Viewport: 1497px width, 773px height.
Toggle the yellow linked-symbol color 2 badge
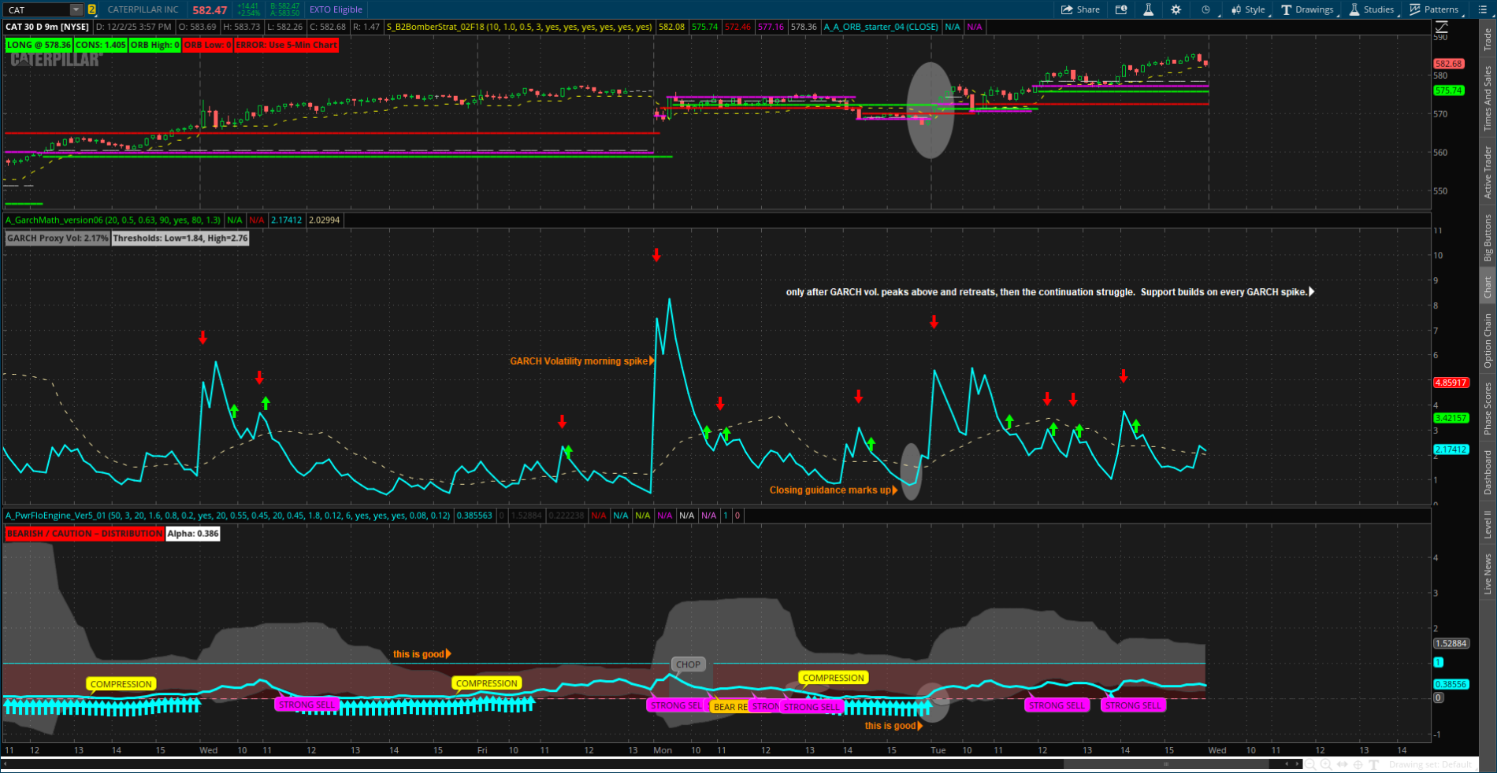92,9
